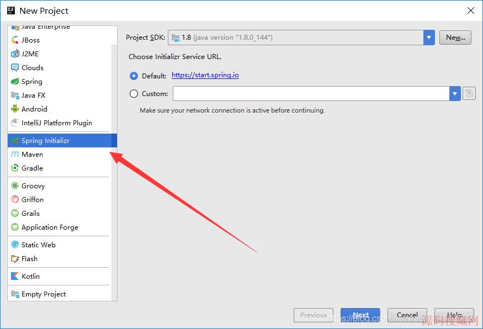
Task: Select the Default URL radio button
Action: pyautogui.click(x=134, y=76)
